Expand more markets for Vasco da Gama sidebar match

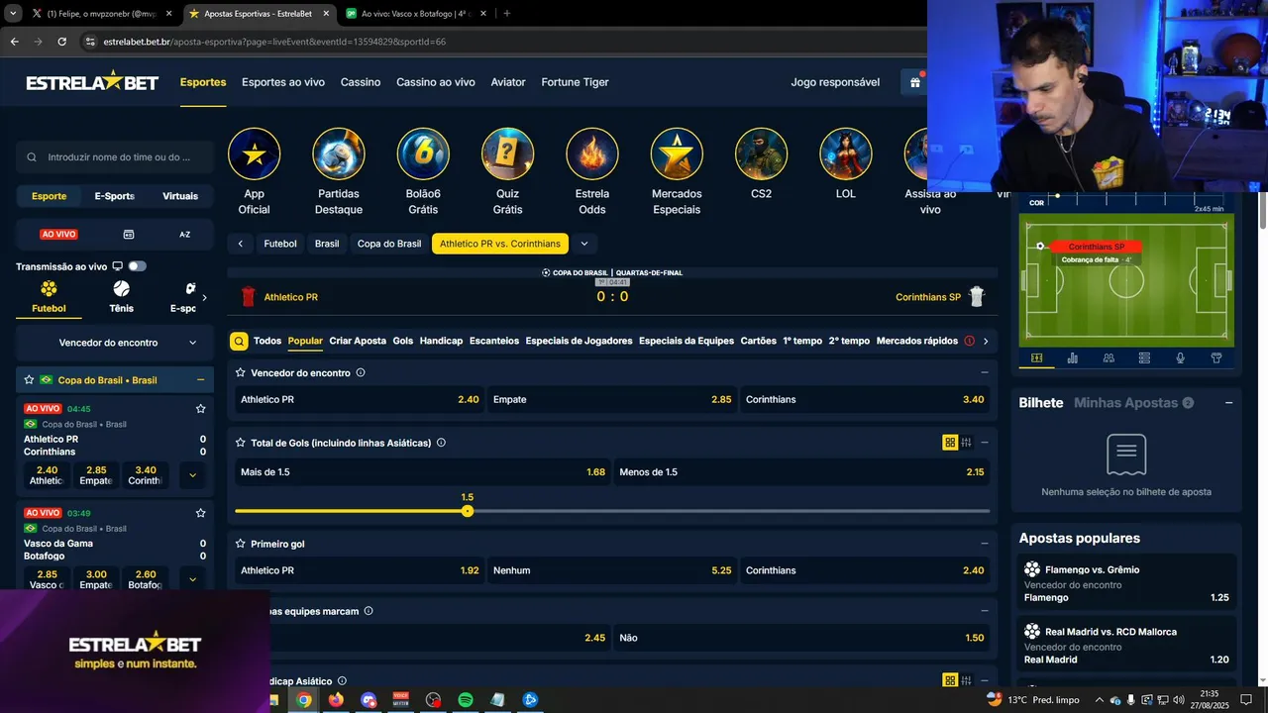192,579
